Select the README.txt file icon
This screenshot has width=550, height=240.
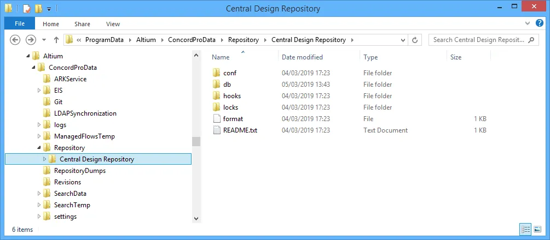[217, 130]
